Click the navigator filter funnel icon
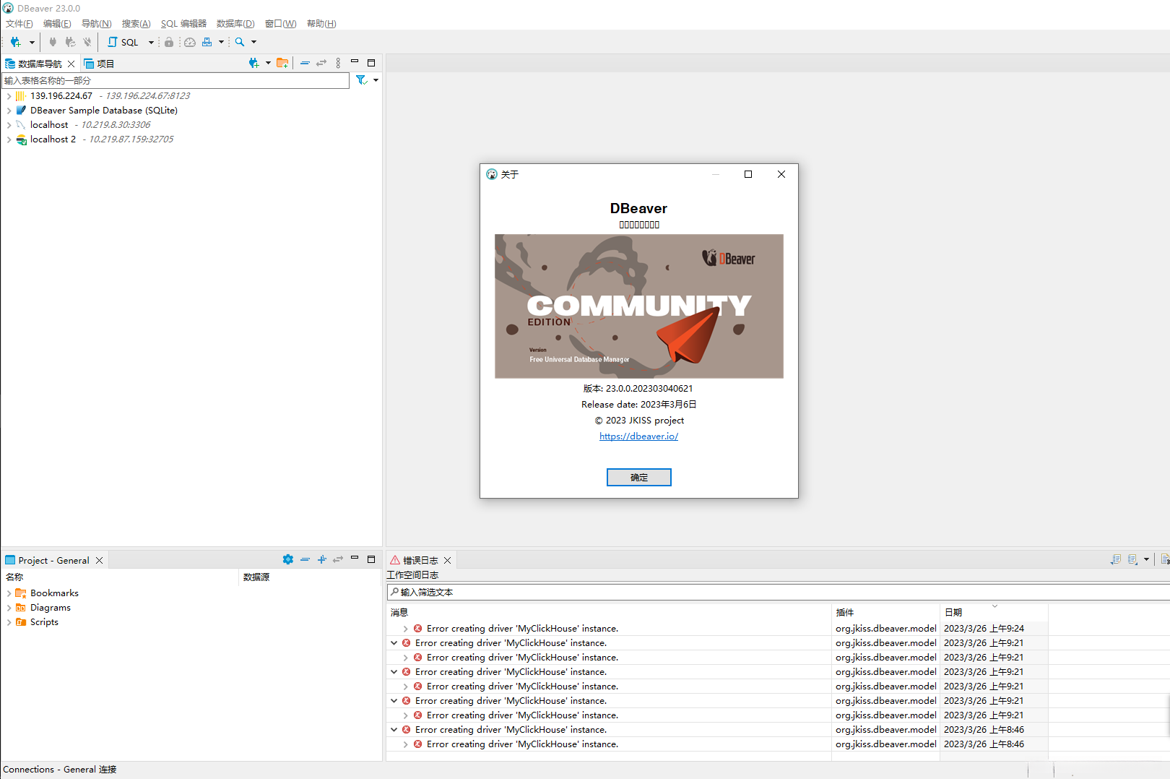 pos(361,80)
